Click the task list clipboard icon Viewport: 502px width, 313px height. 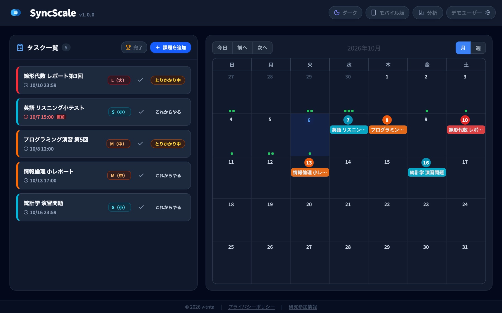(x=20, y=48)
